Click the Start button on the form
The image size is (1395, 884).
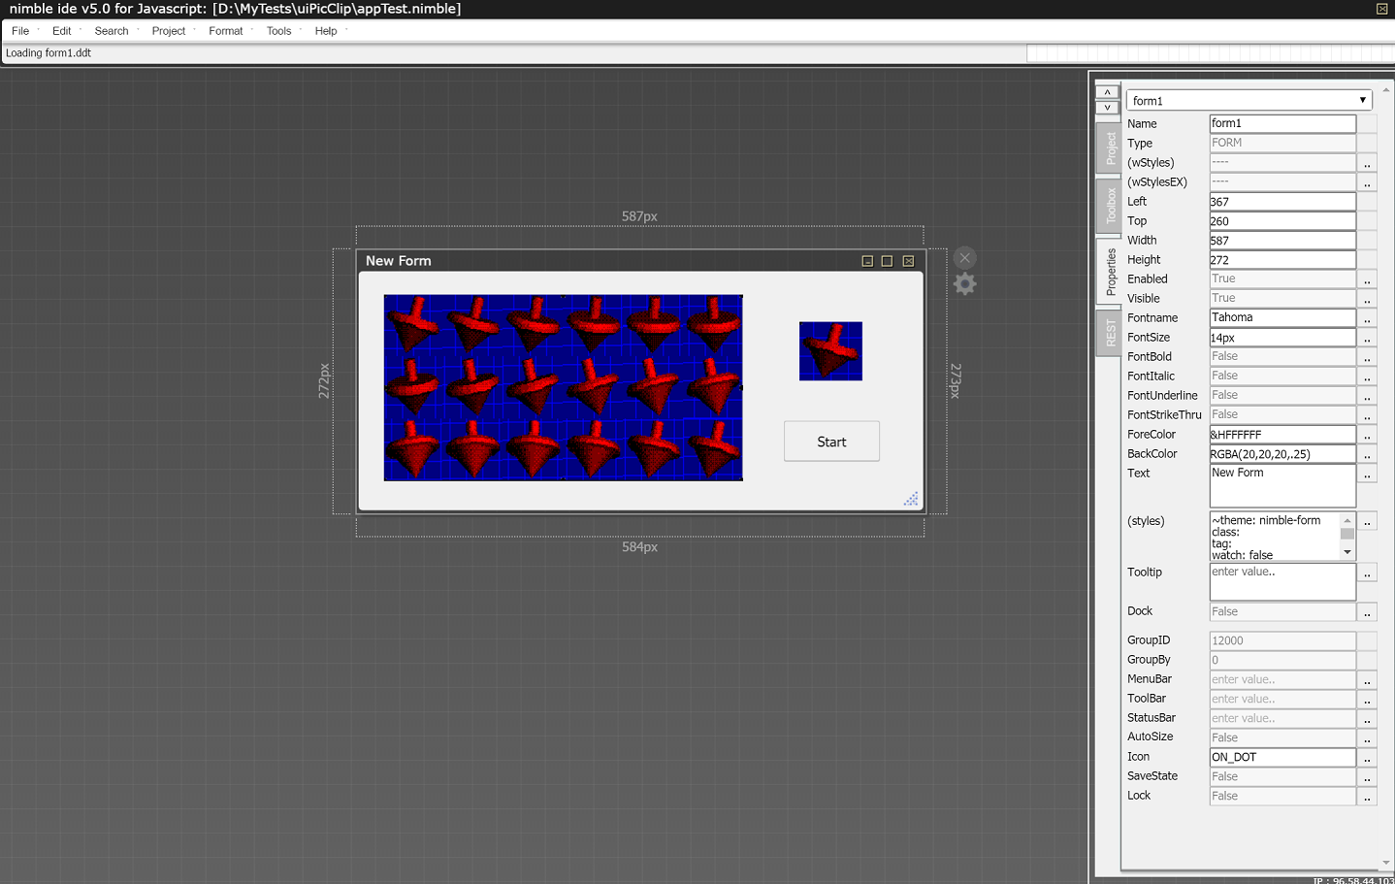831,442
